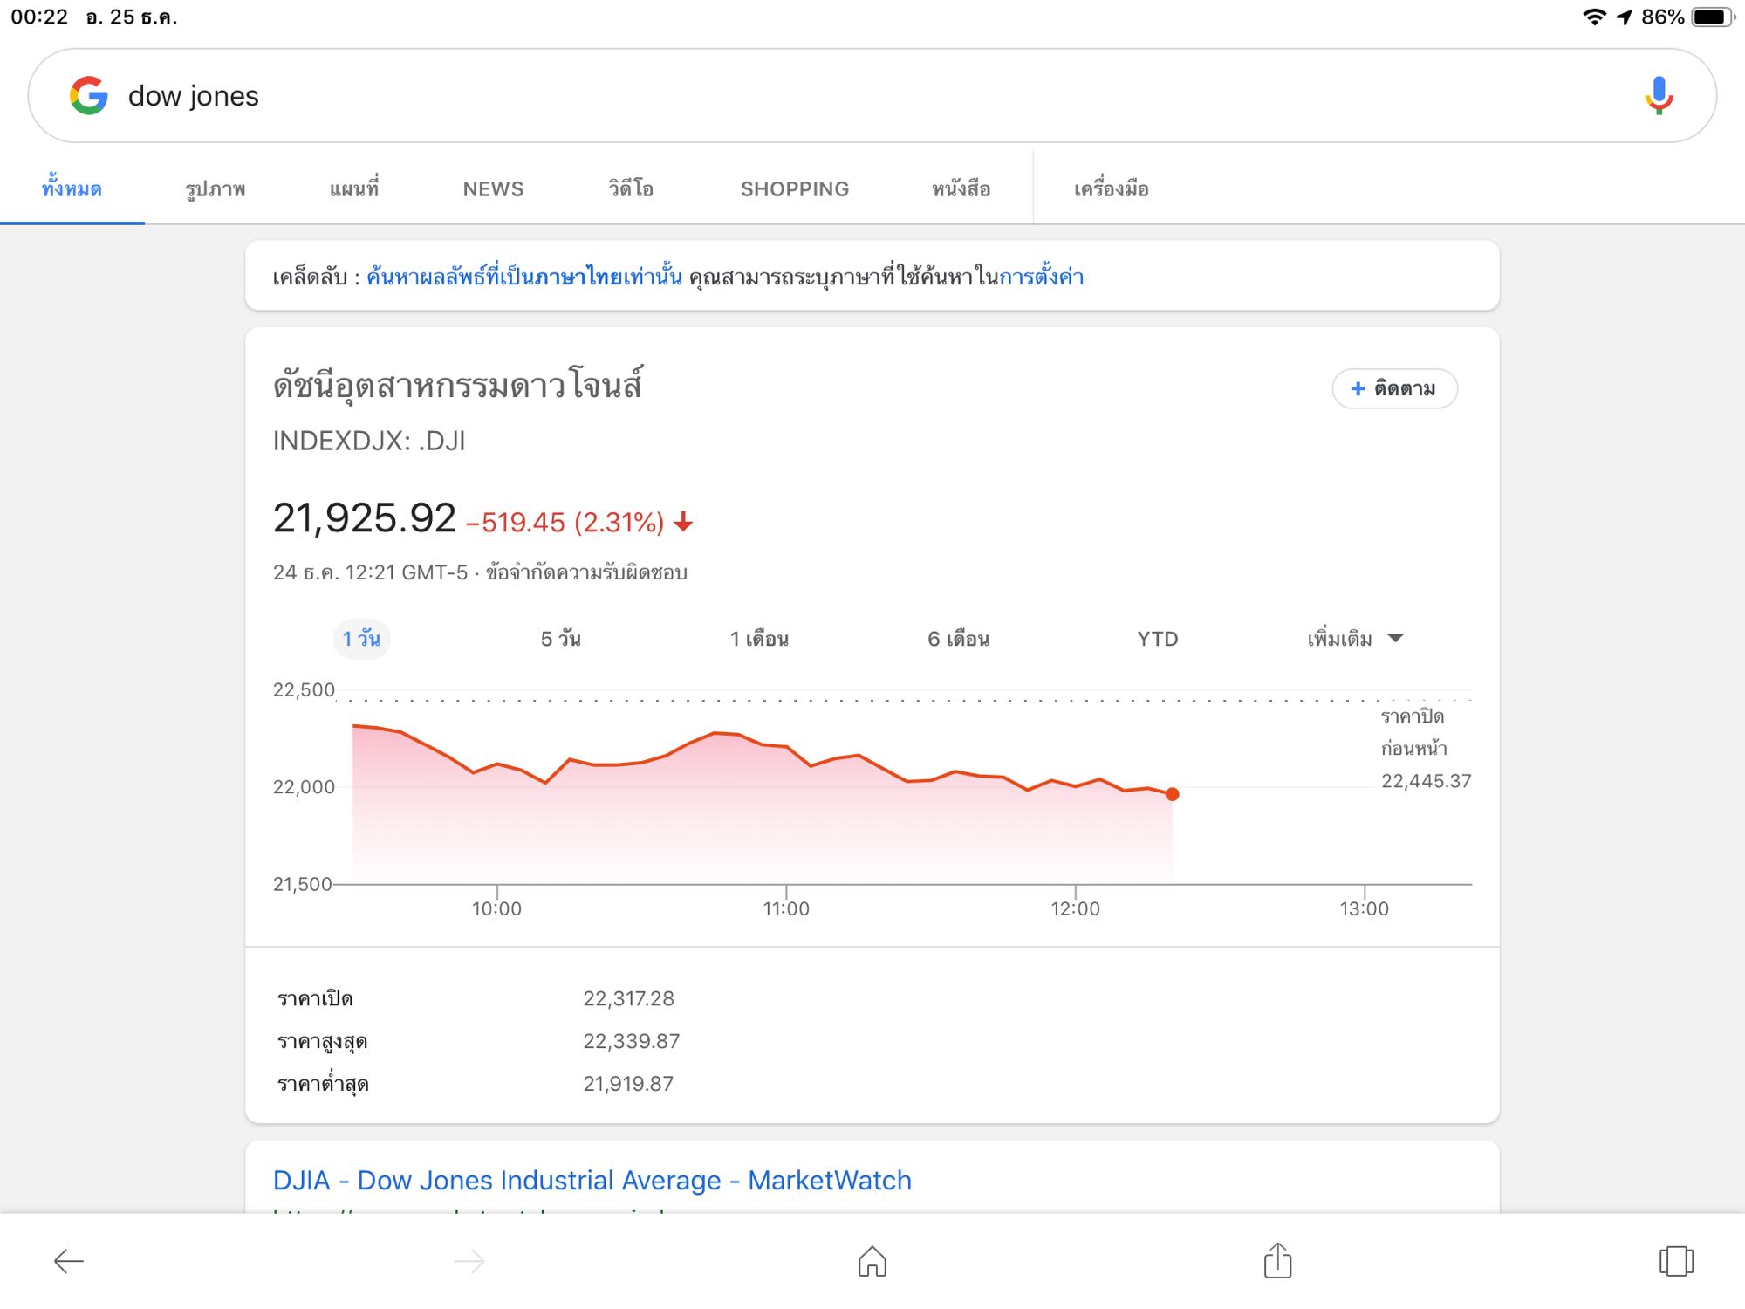The width and height of the screenshot is (1745, 1309).
Task: Open the รูปภาพ images tab
Action: 215,189
